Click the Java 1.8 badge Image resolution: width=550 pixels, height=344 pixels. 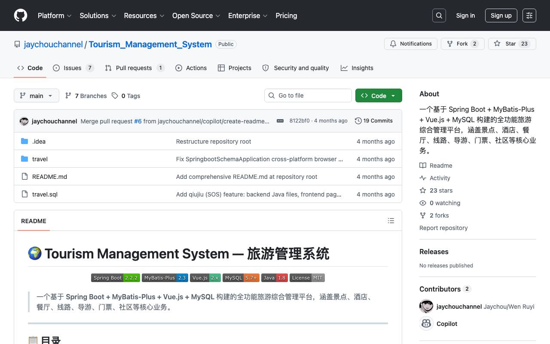[275, 278]
